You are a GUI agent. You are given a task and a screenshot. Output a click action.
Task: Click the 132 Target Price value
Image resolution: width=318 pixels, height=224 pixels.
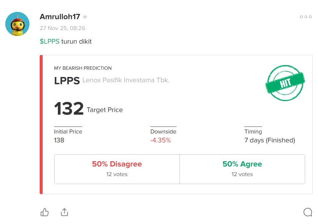69,109
